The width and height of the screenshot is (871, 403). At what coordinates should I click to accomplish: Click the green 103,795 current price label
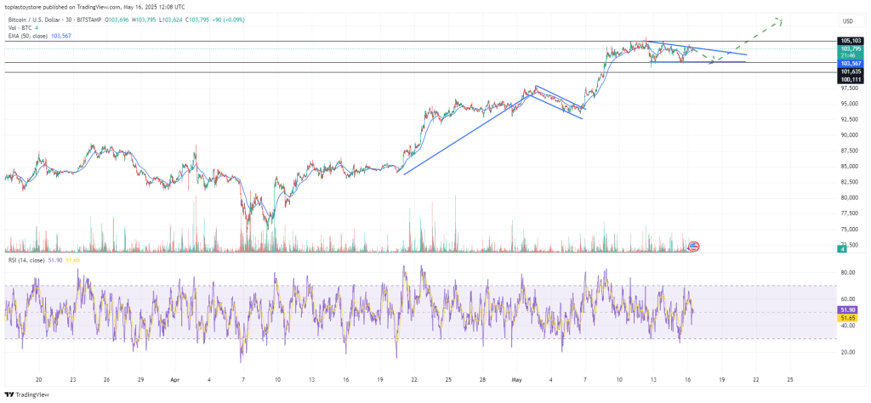(x=851, y=49)
